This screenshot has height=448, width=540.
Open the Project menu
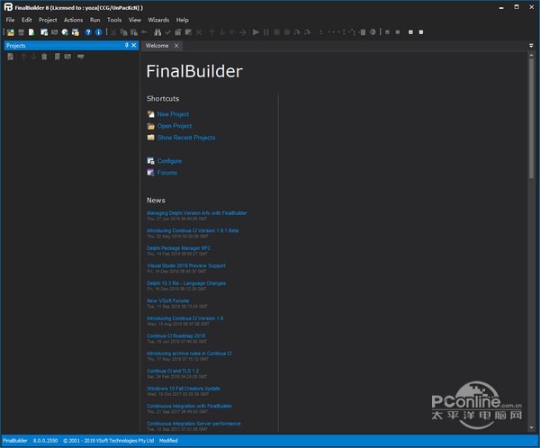[48, 19]
